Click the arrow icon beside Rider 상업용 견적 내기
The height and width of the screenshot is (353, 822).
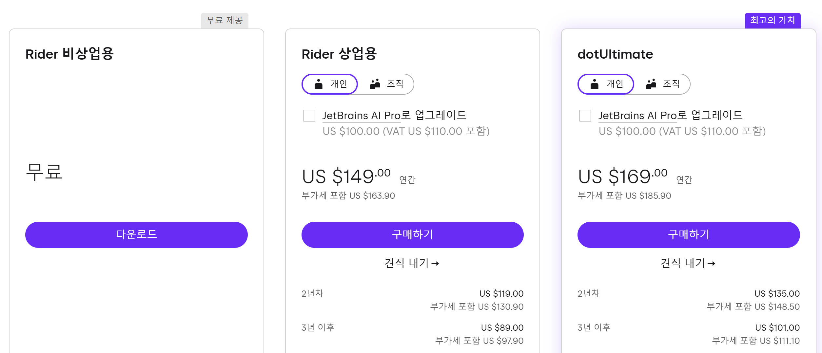pyautogui.click(x=435, y=264)
